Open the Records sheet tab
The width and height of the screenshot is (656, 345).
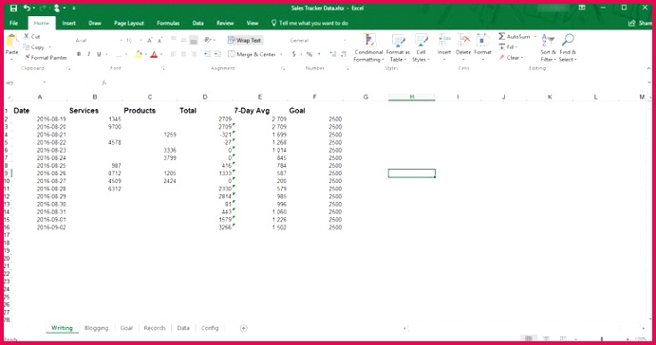(155, 328)
